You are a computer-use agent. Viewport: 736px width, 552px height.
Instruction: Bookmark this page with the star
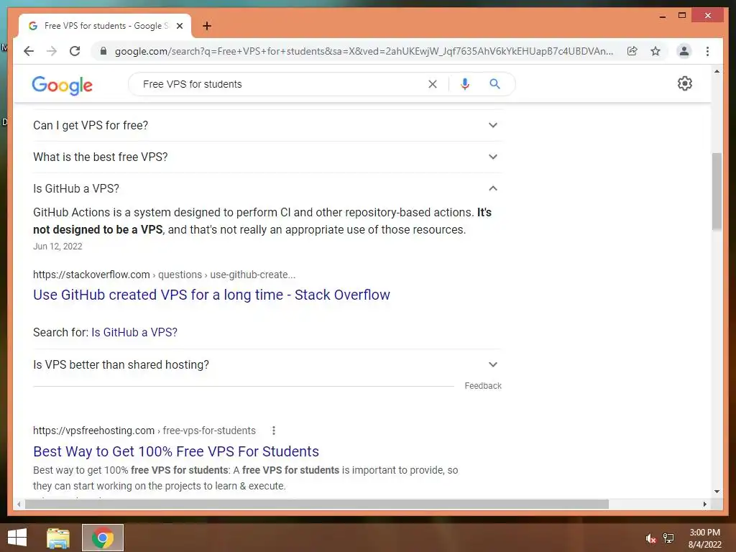tap(655, 51)
